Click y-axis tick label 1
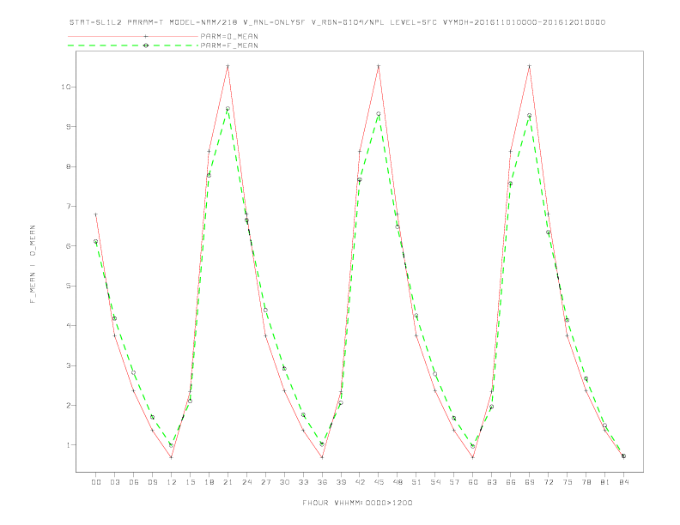 [x=68, y=445]
